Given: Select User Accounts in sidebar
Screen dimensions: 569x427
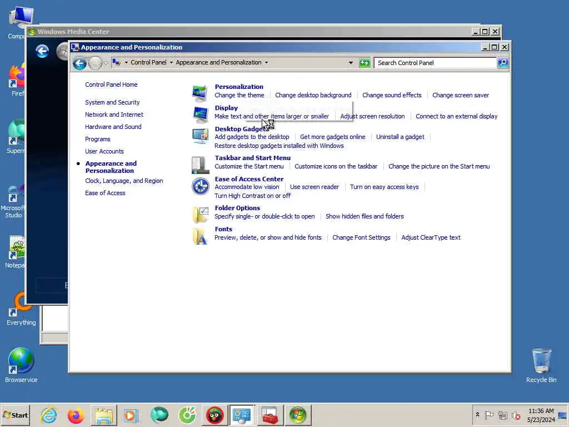Looking at the screenshot, I should (104, 151).
